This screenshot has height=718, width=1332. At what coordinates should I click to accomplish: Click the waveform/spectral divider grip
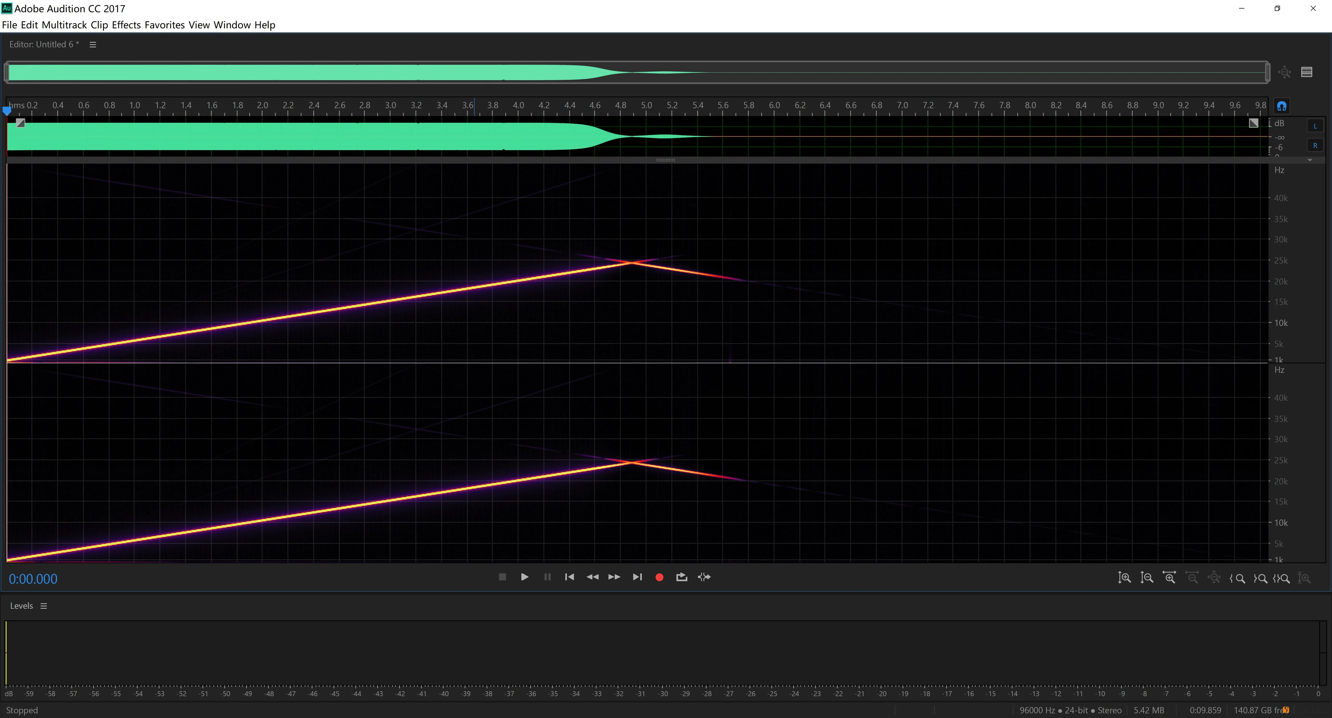coord(665,160)
